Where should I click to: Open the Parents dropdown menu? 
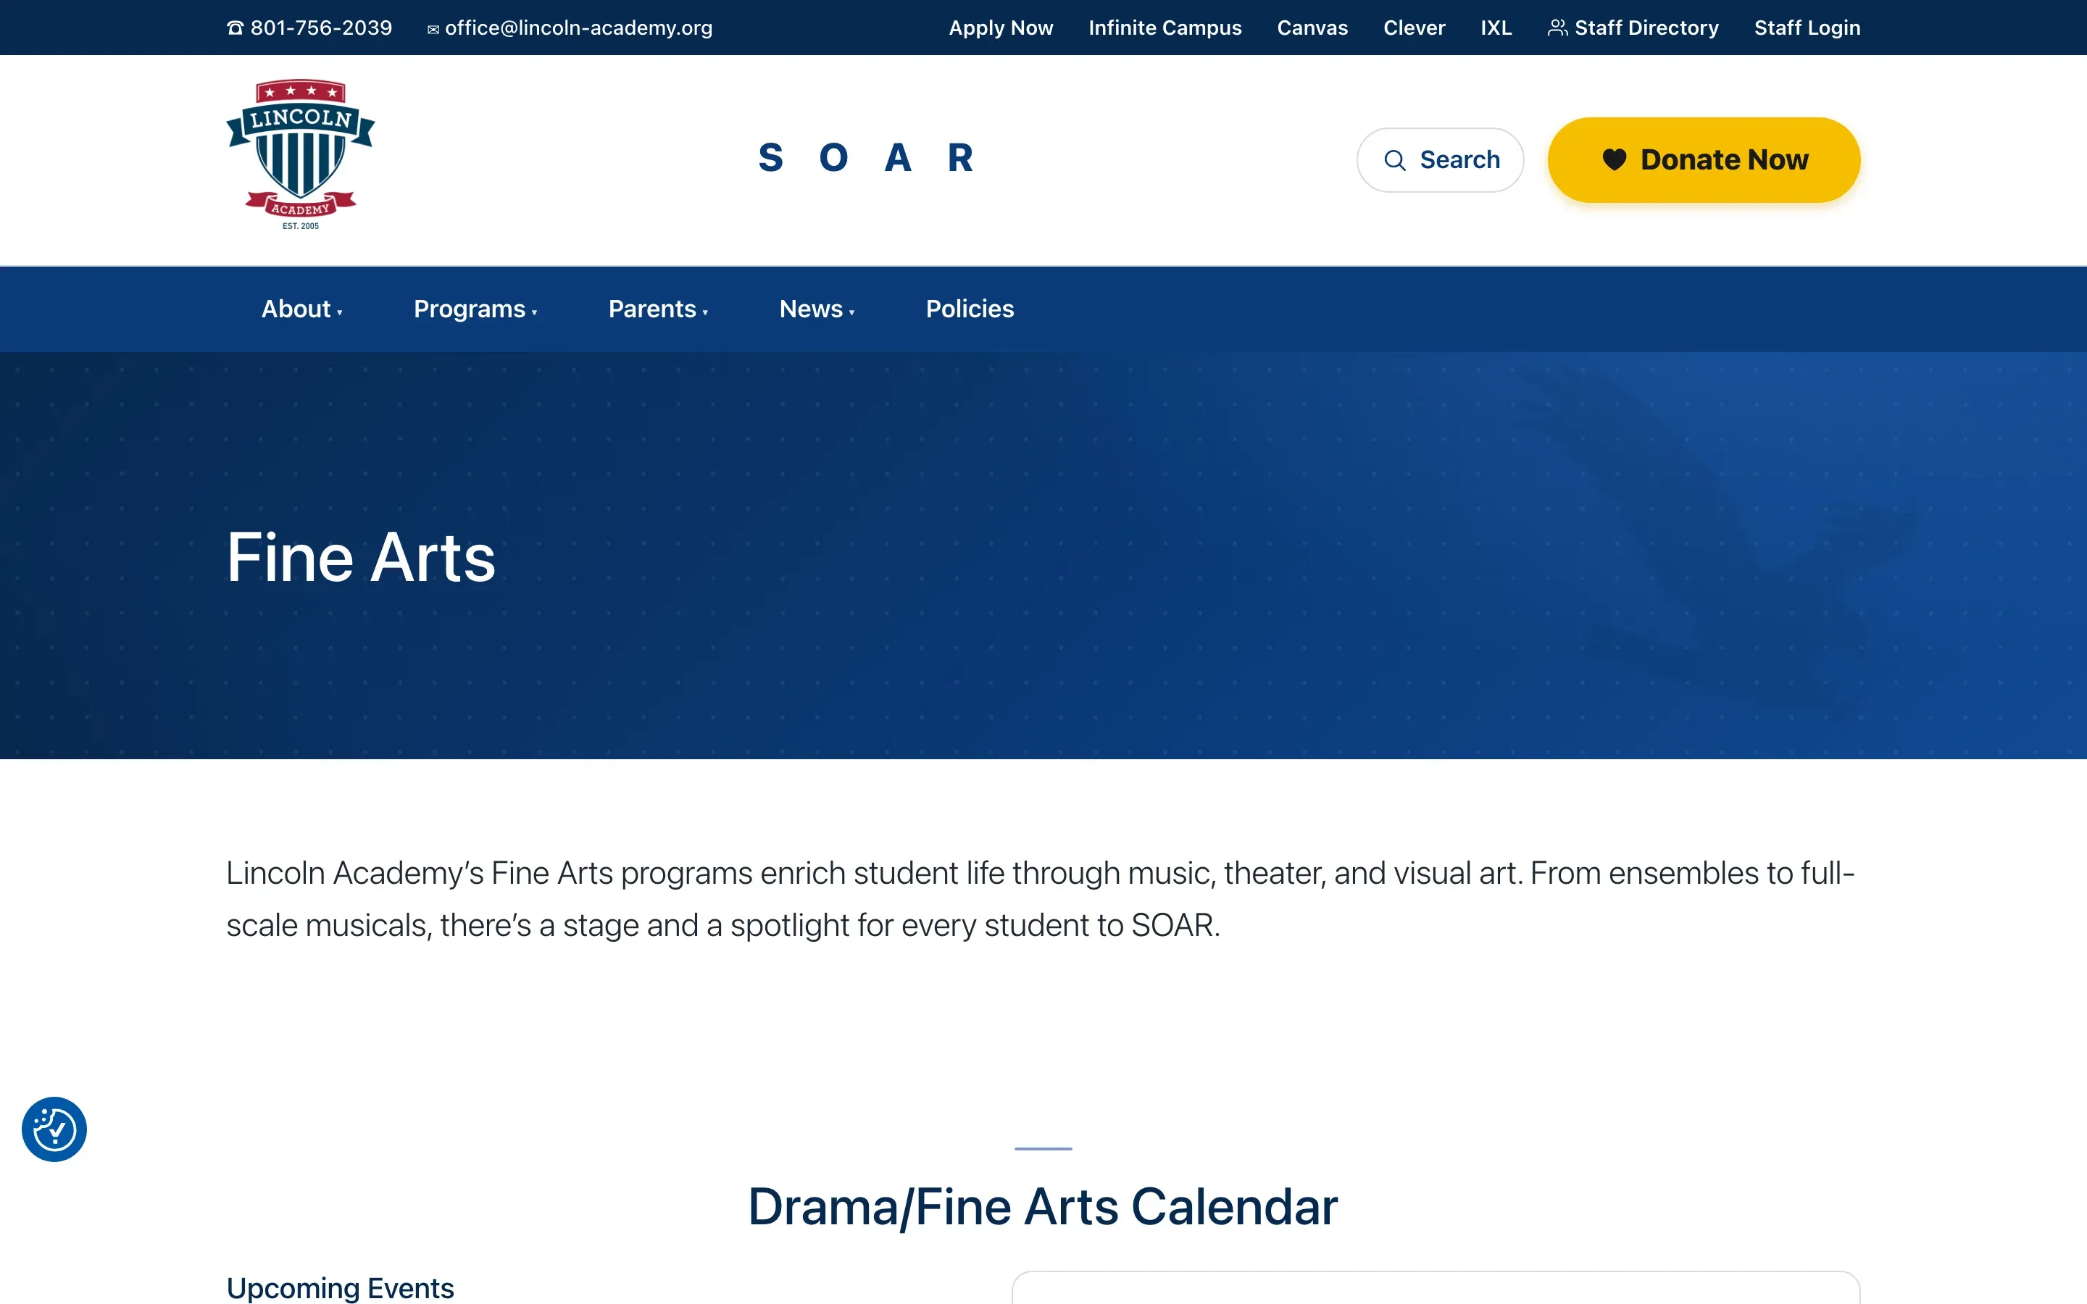coord(658,309)
